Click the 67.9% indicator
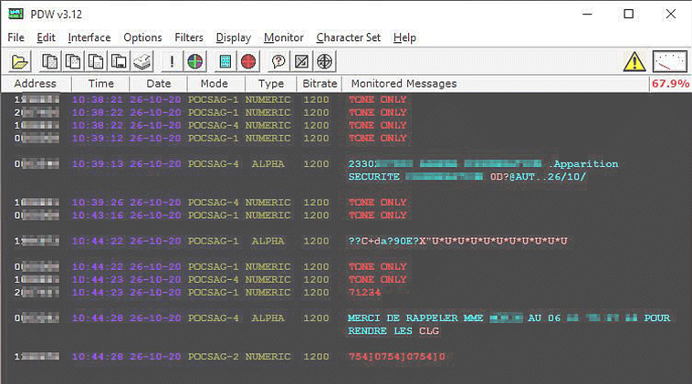The height and width of the screenshot is (384, 692). point(670,83)
